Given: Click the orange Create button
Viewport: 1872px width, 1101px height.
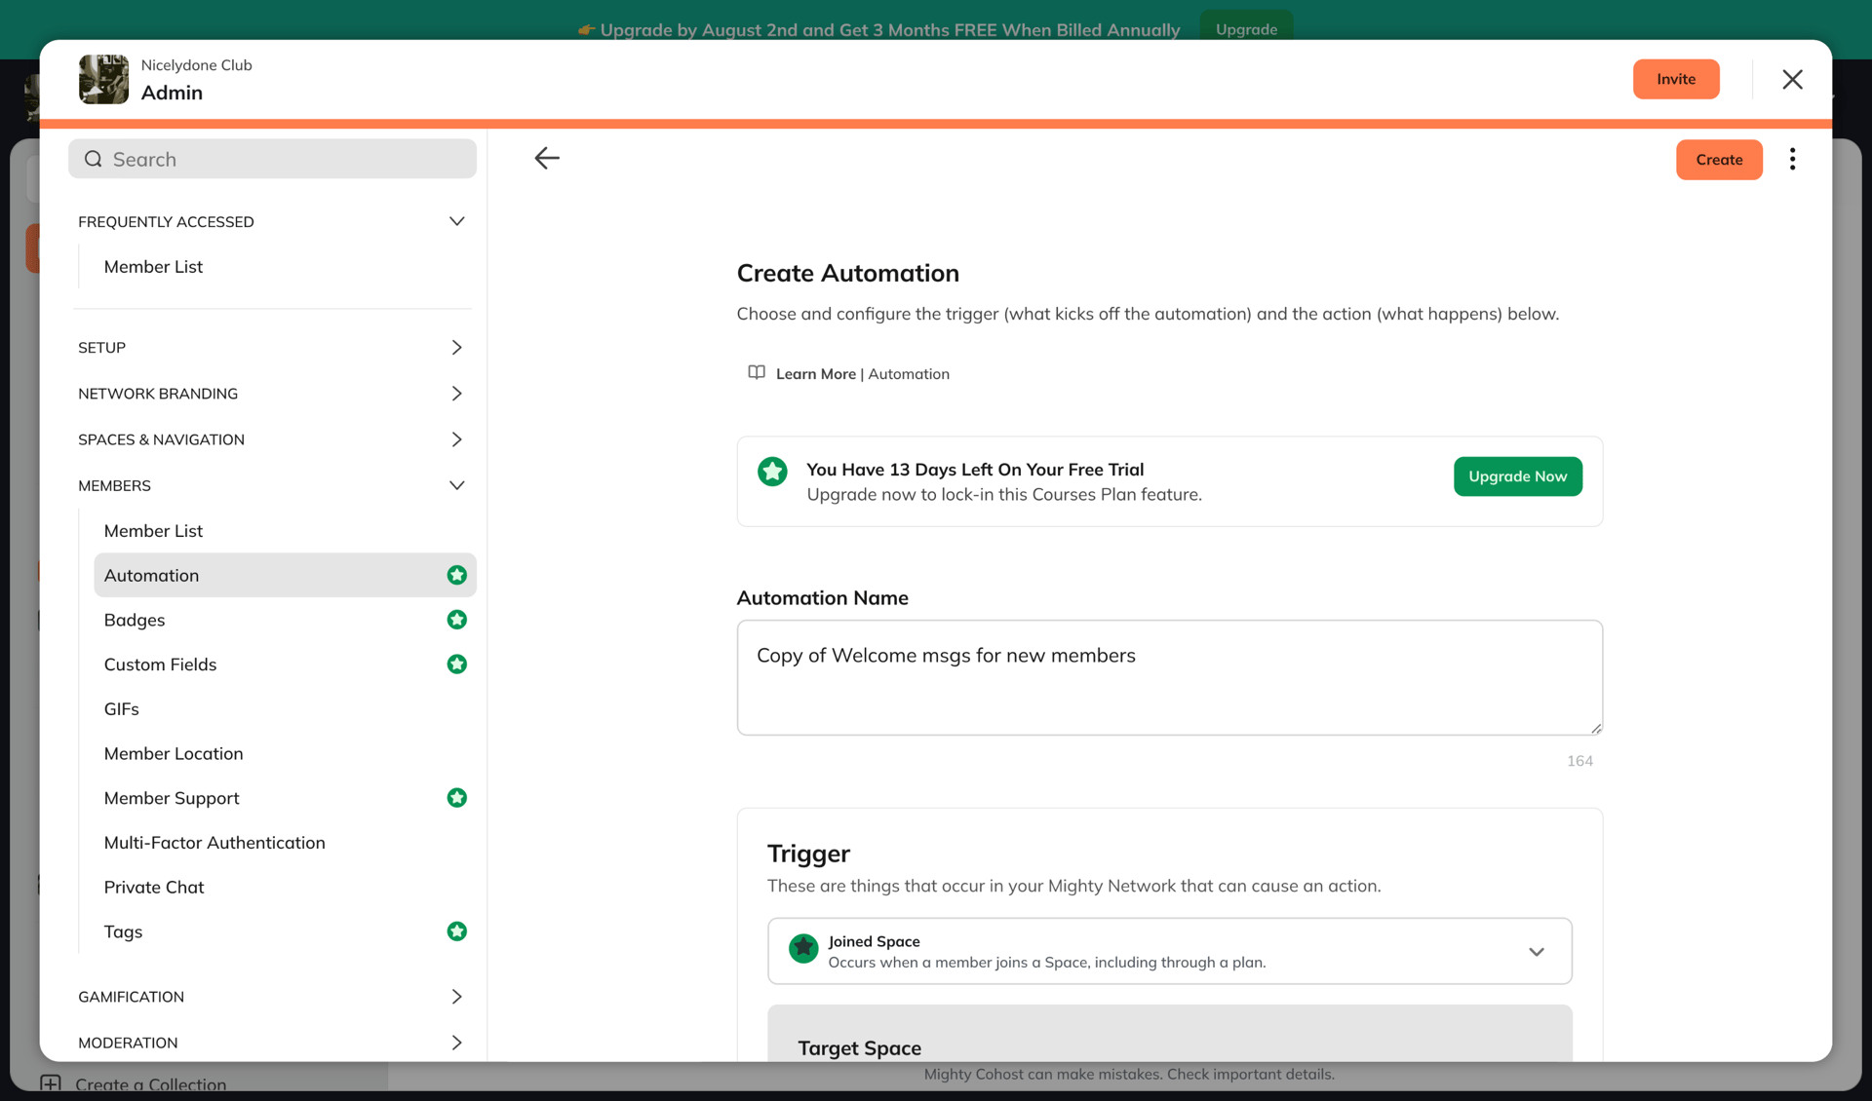Looking at the screenshot, I should tap(1719, 159).
